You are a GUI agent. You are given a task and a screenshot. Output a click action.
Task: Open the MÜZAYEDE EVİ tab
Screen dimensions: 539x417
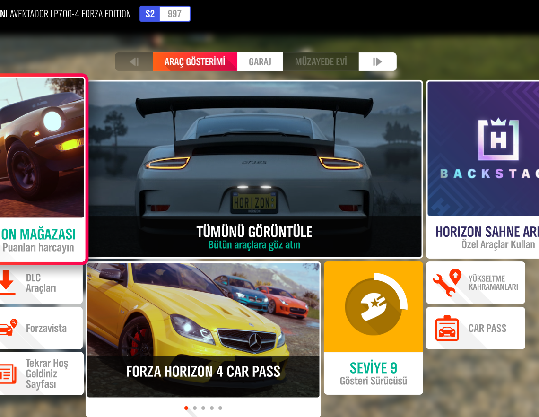tap(321, 62)
